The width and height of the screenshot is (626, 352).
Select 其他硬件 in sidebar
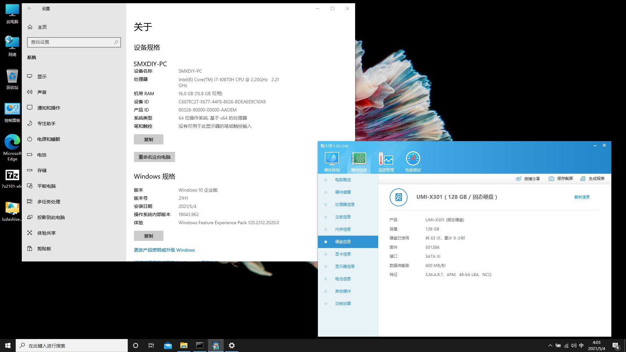(348, 291)
